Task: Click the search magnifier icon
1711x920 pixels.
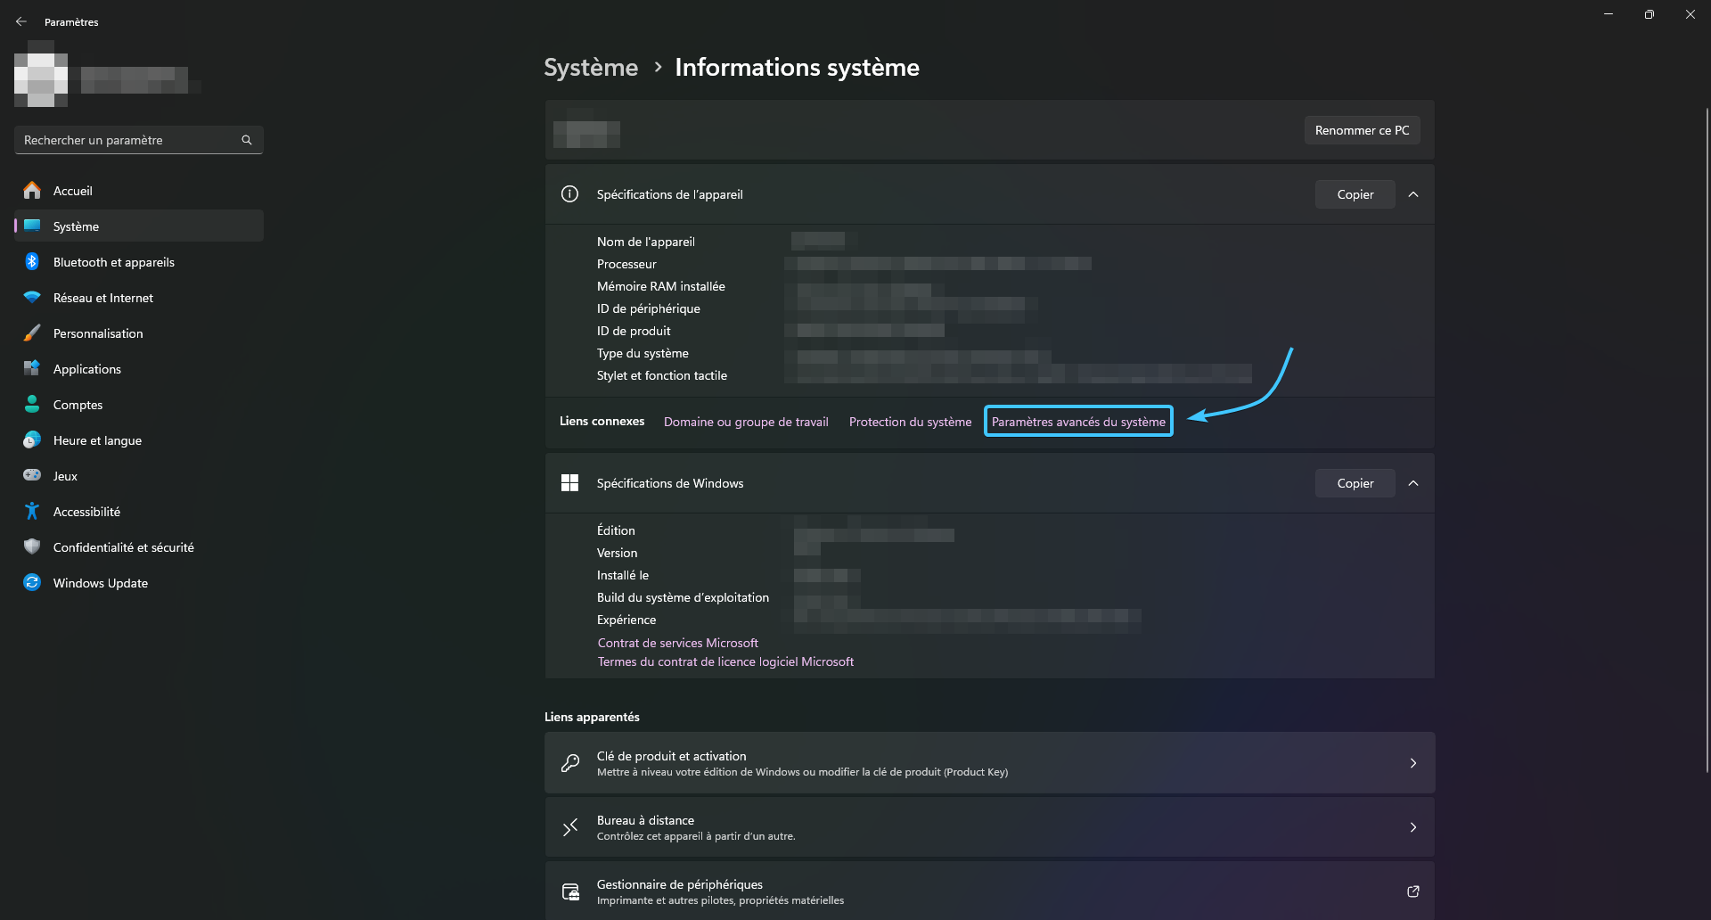Action: pos(247,140)
